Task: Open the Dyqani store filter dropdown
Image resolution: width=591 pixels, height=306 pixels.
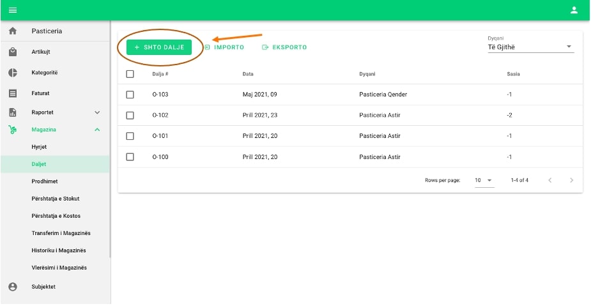Action: (x=530, y=47)
